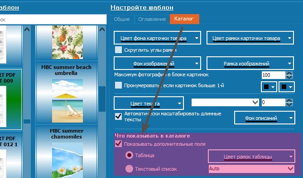Open the empty font combo box
This screenshot has width=303, height=178.
(x=225, y=102)
